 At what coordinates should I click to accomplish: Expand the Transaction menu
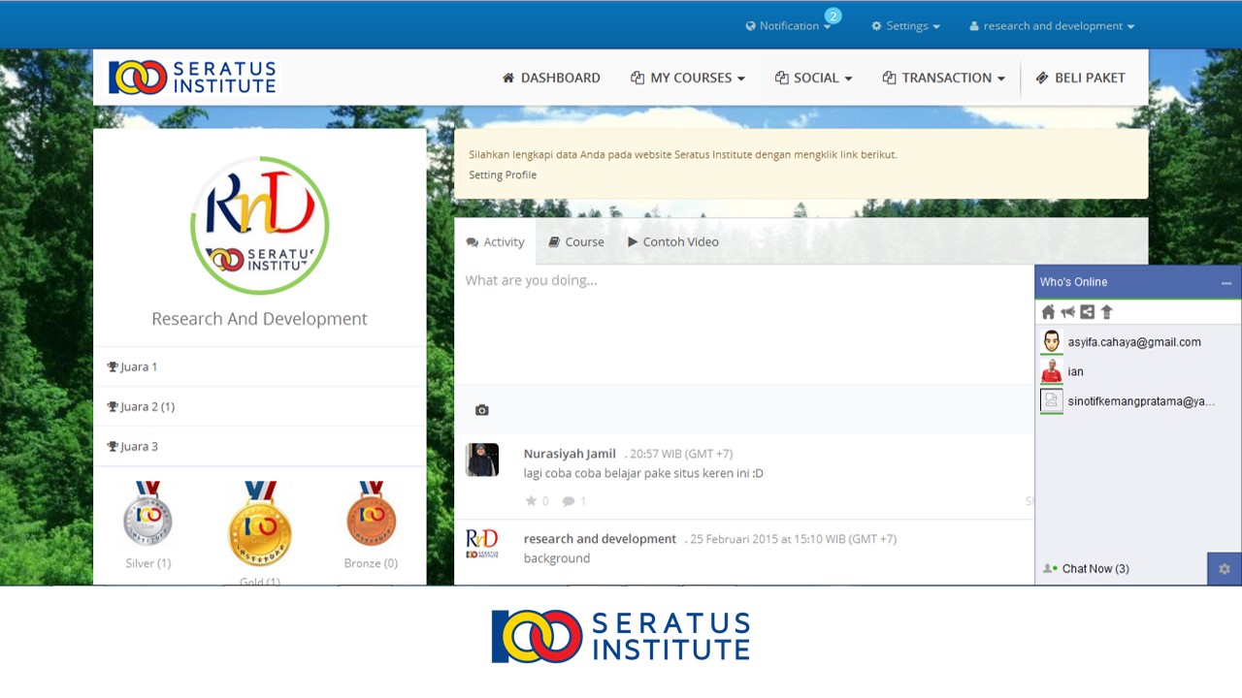tap(943, 78)
